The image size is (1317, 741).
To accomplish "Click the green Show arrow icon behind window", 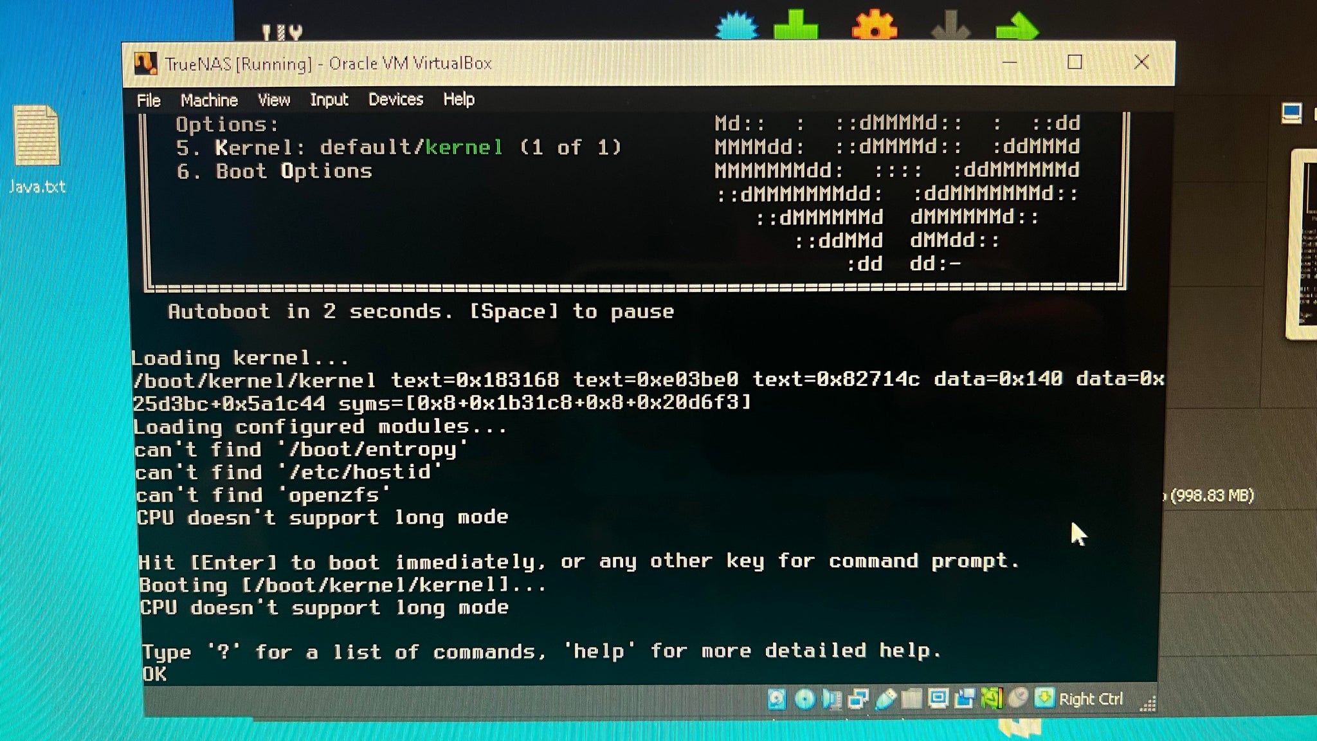I will tap(1017, 27).
